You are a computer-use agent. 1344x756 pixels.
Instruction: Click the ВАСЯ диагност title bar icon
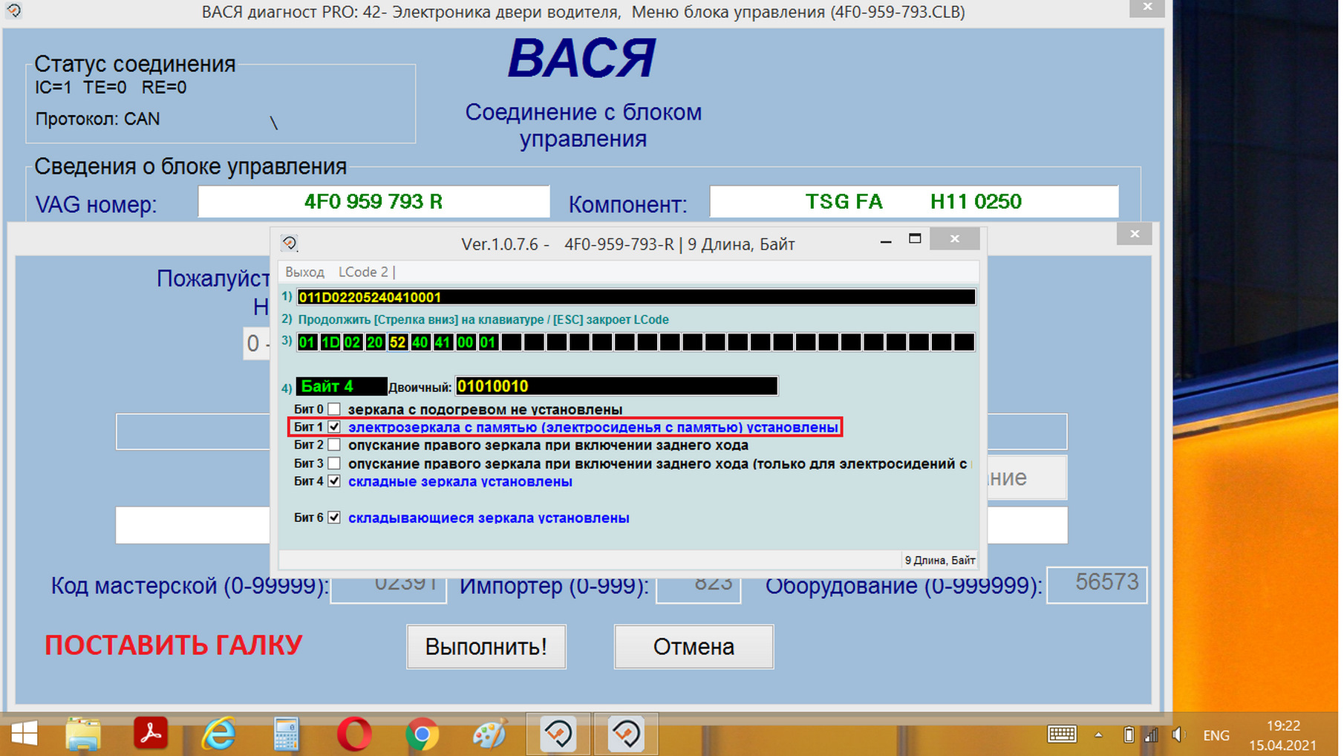(13, 10)
